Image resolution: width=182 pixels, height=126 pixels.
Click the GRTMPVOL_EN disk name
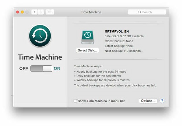[x=117, y=31]
